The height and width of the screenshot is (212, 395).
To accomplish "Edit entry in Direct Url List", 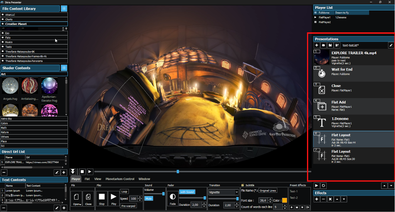I will click(x=57, y=173).
